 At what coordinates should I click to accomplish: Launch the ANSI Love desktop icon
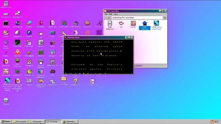52,24
